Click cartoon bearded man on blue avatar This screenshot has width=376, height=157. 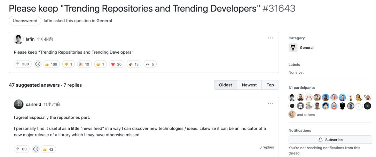pyautogui.click(x=334, y=106)
